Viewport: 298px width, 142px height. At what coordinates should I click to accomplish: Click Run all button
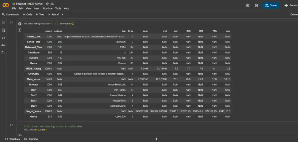coord(54,14)
